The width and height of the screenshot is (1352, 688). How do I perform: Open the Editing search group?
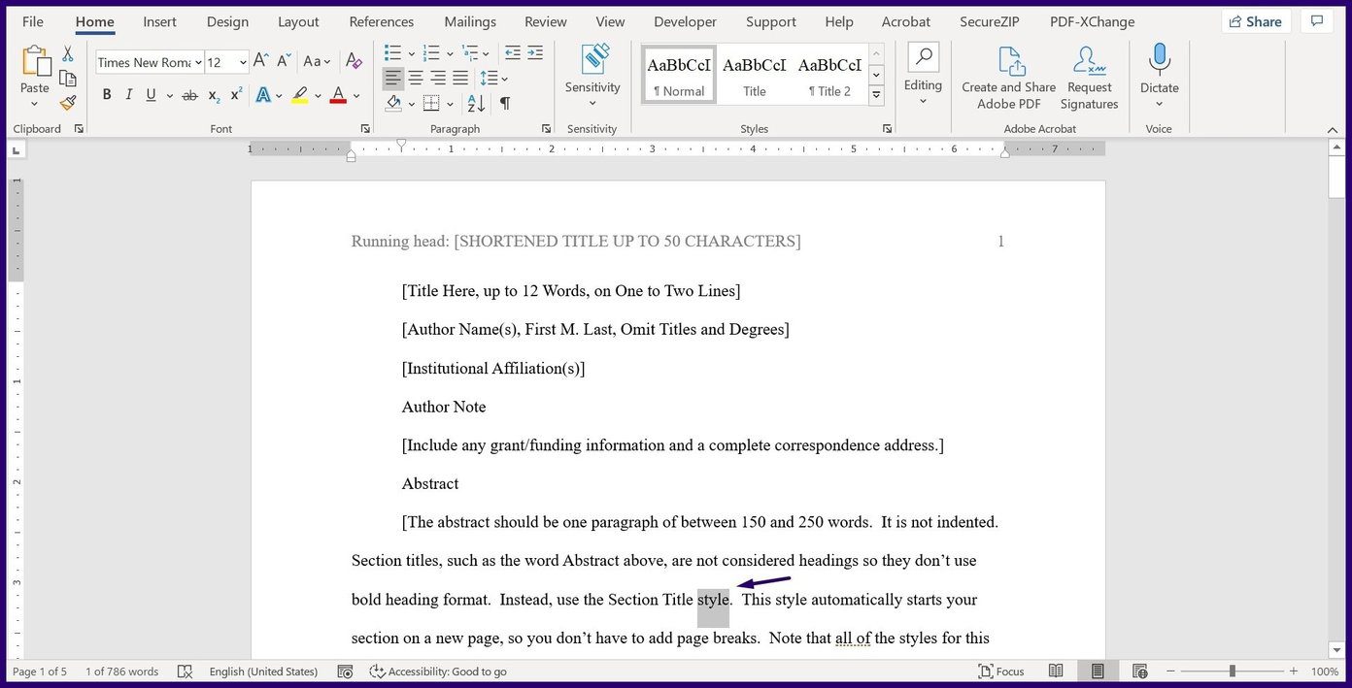point(923,76)
